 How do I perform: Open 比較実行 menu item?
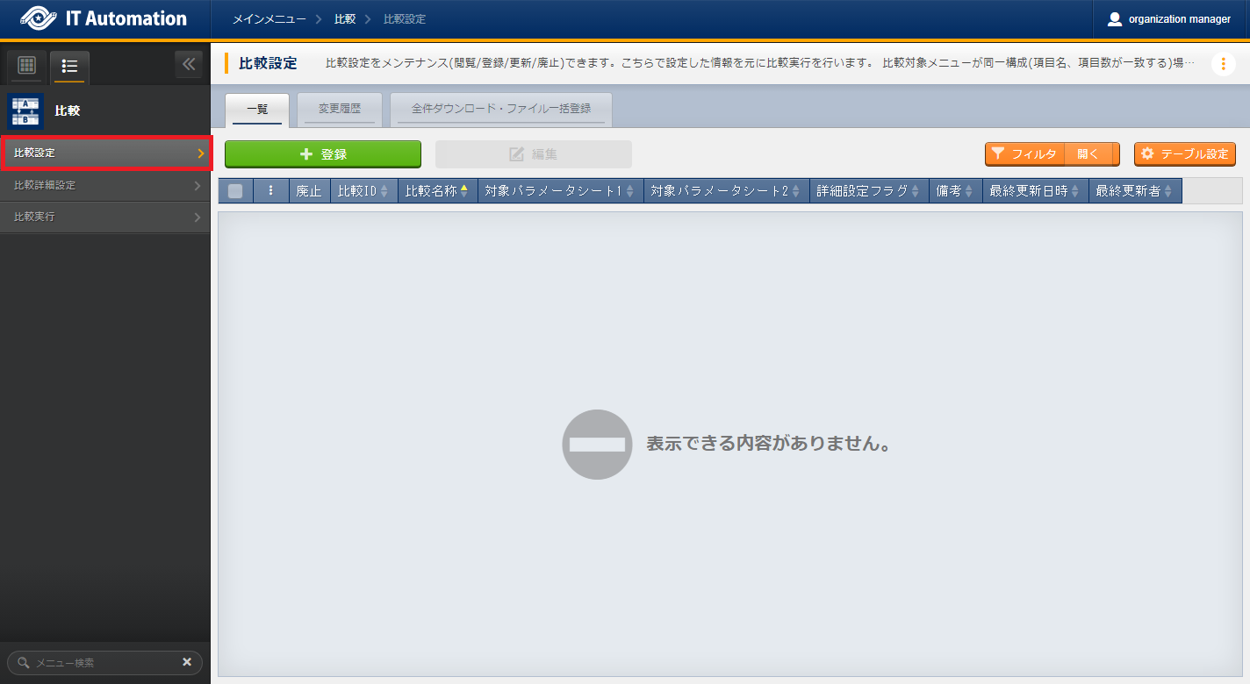click(105, 217)
